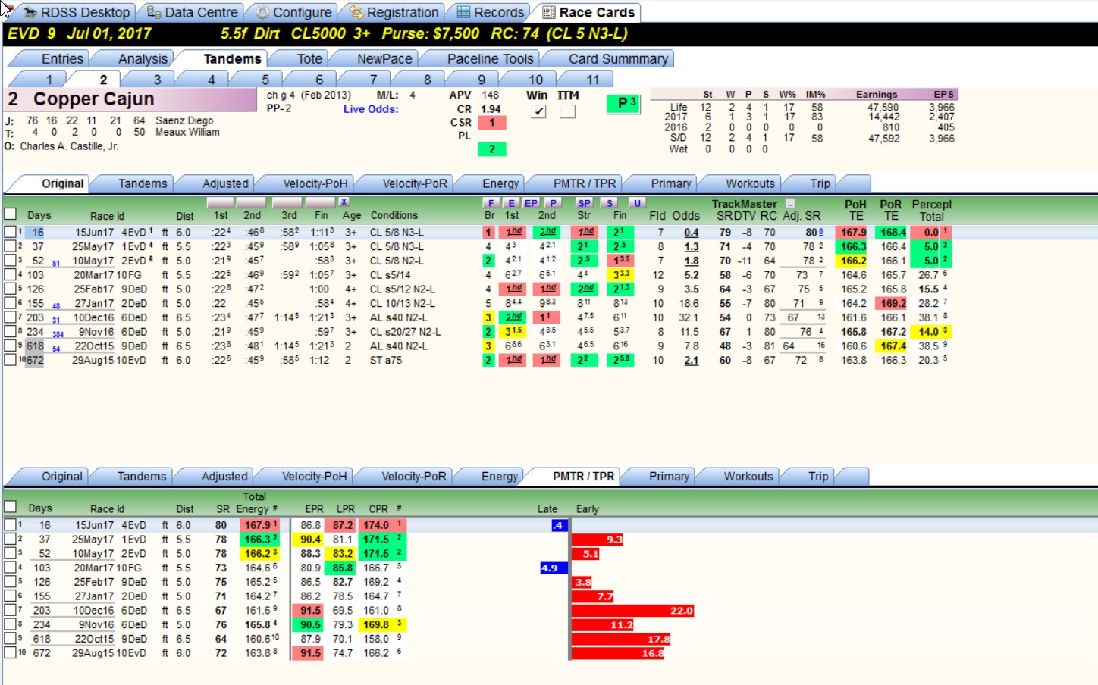Click the Copper Cajun horse name
The height and width of the screenshot is (685, 1098).
click(x=93, y=99)
